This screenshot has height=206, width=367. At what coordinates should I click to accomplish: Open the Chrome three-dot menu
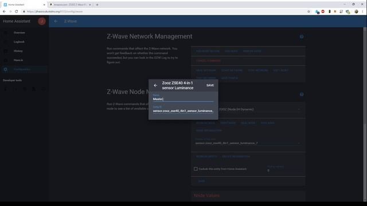362,11
